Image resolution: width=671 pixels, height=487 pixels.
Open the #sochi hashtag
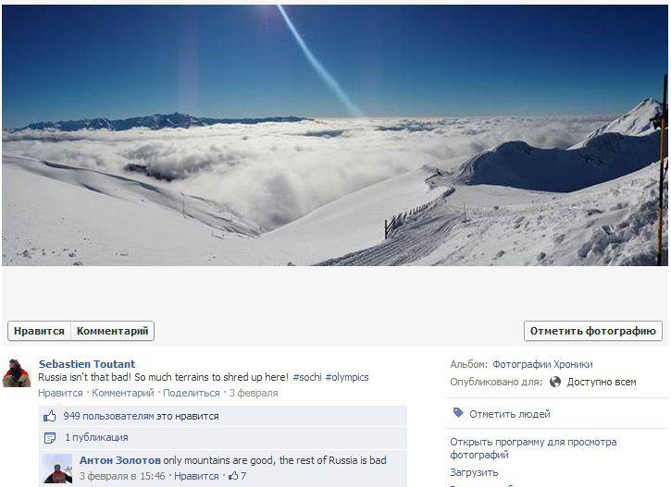(x=307, y=377)
